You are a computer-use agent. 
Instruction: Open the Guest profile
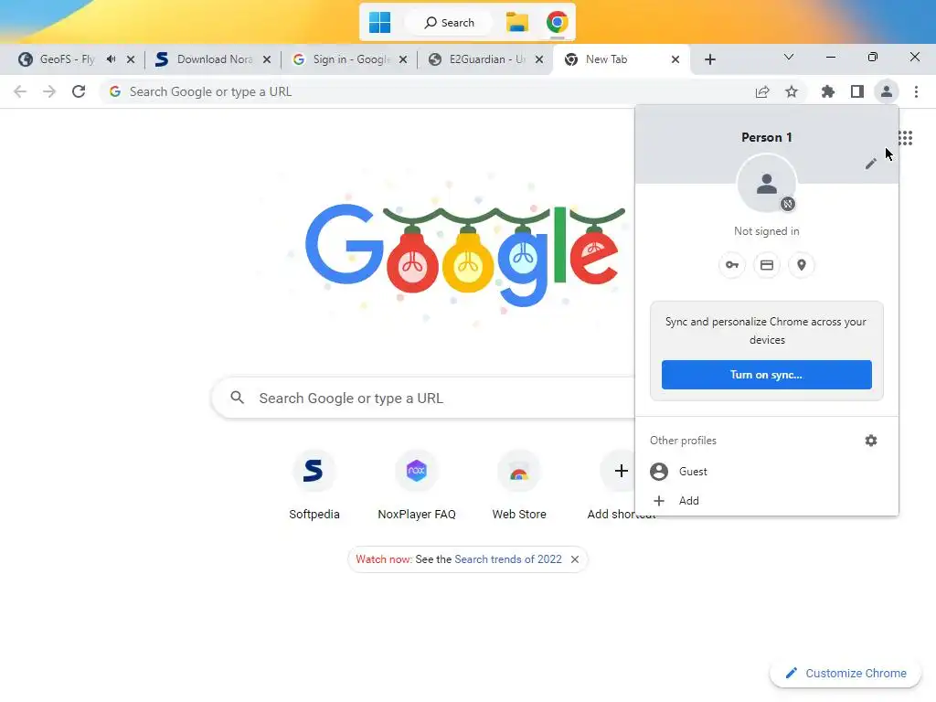pyautogui.click(x=767, y=472)
